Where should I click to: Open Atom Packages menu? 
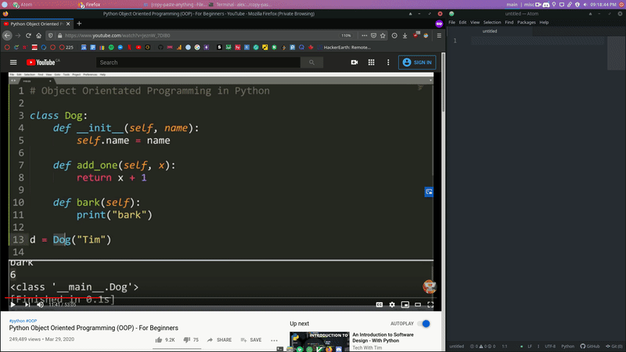(526, 23)
